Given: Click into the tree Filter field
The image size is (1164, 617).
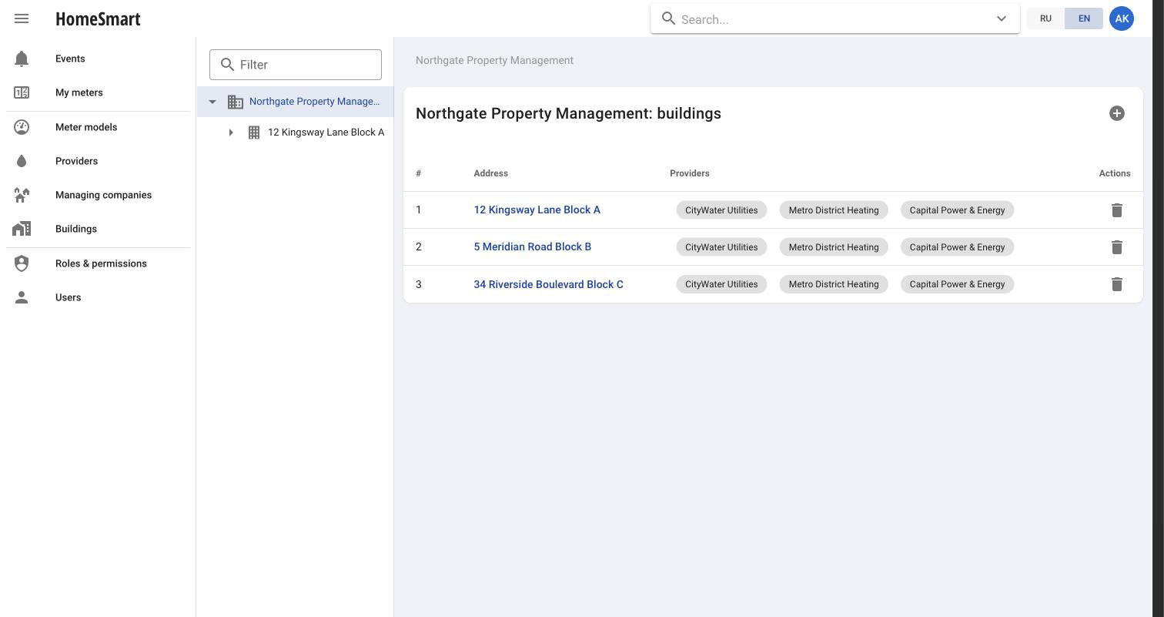Looking at the screenshot, I should 296,65.
